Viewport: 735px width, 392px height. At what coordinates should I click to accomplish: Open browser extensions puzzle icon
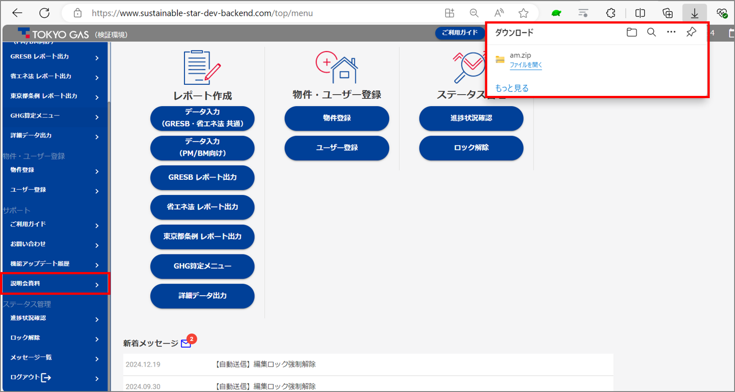[x=610, y=13]
